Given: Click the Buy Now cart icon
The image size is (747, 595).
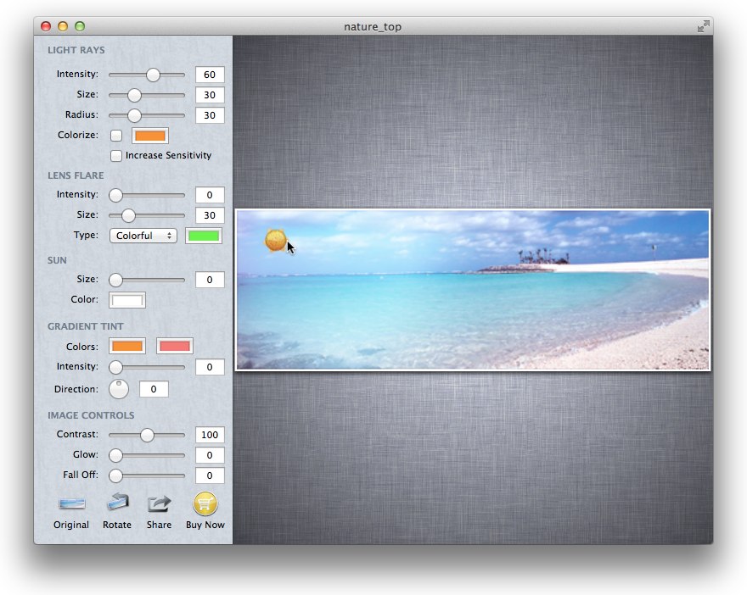Looking at the screenshot, I should (x=205, y=504).
